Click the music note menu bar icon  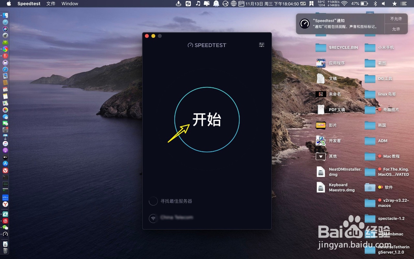tap(198, 3)
